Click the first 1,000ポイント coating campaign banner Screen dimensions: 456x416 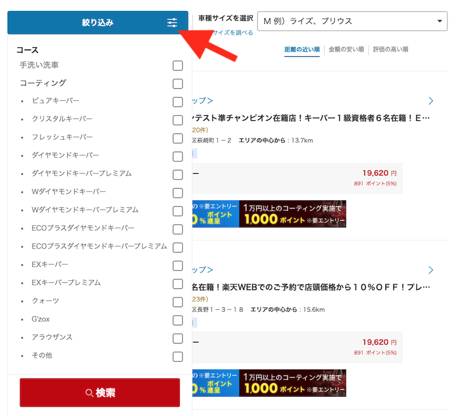click(x=292, y=214)
